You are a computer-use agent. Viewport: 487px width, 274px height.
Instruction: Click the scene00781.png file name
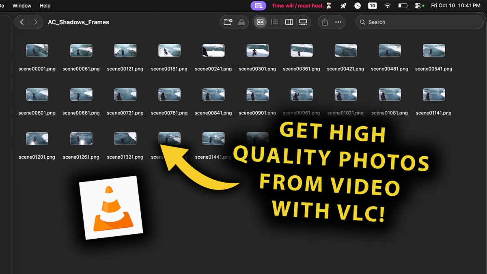[169, 113]
